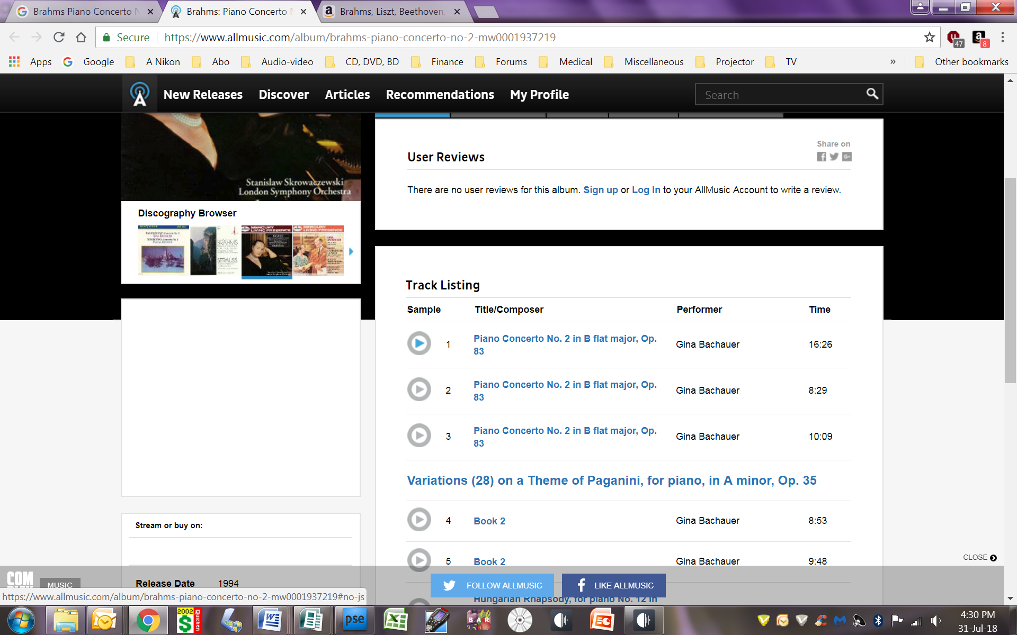The image size is (1017, 635).
Task: Click the Sign up link
Action: 601,190
